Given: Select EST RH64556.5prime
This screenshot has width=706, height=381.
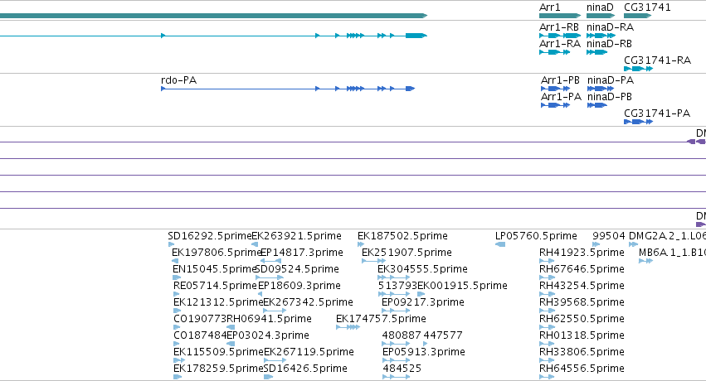Looking at the screenshot, I should pos(582,369).
